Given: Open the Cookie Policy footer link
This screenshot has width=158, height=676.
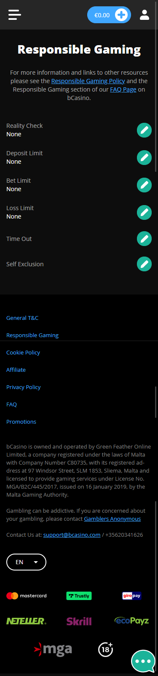Looking at the screenshot, I should 23,352.
